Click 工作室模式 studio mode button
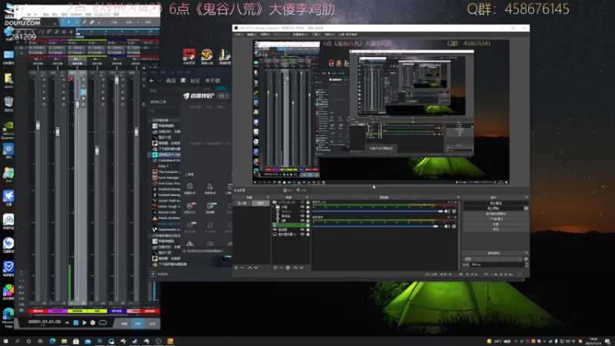This screenshot has width=615, height=346. point(495,219)
